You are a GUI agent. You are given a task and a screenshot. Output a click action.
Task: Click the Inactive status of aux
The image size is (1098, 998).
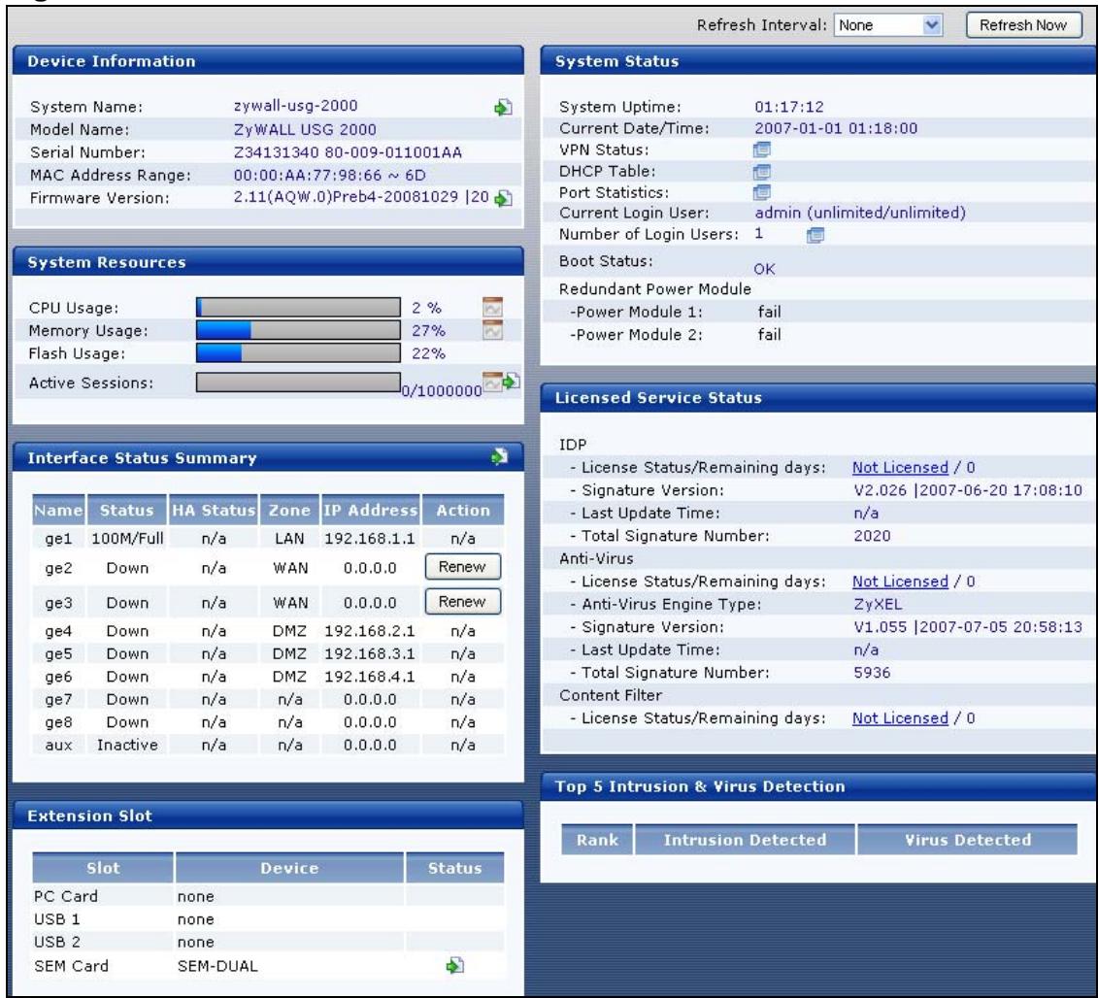point(127,745)
